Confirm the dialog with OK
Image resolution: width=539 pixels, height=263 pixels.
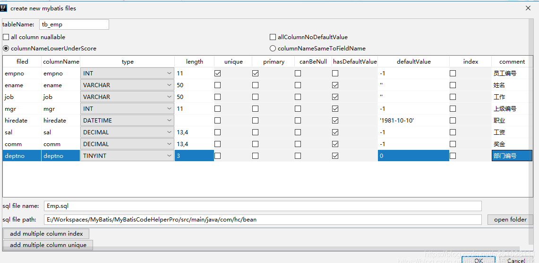pyautogui.click(x=479, y=260)
